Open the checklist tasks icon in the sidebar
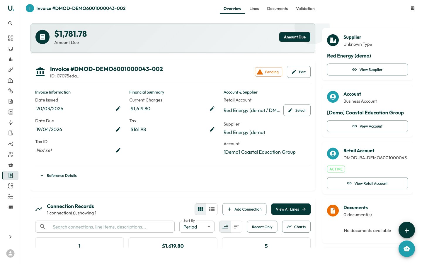This screenshot has width=422, height=264. tap(11, 197)
